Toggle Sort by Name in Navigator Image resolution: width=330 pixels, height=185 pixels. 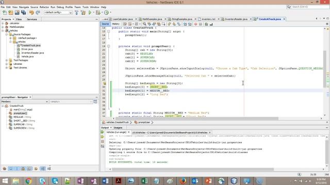[43, 169]
